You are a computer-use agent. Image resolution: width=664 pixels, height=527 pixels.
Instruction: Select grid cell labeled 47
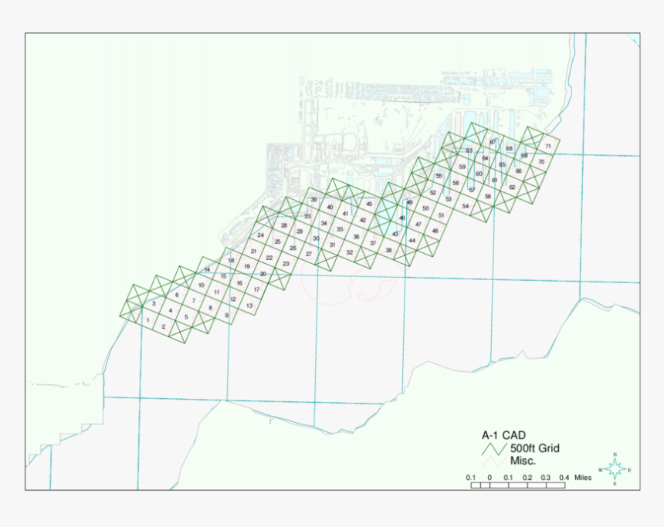tap(418, 225)
